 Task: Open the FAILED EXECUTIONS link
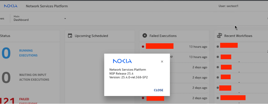click(x=28, y=101)
